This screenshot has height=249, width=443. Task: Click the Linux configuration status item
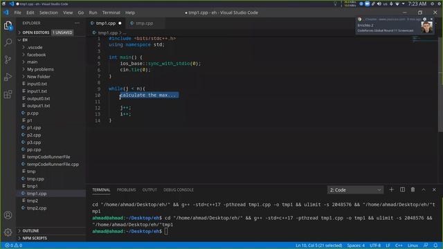point(413,246)
